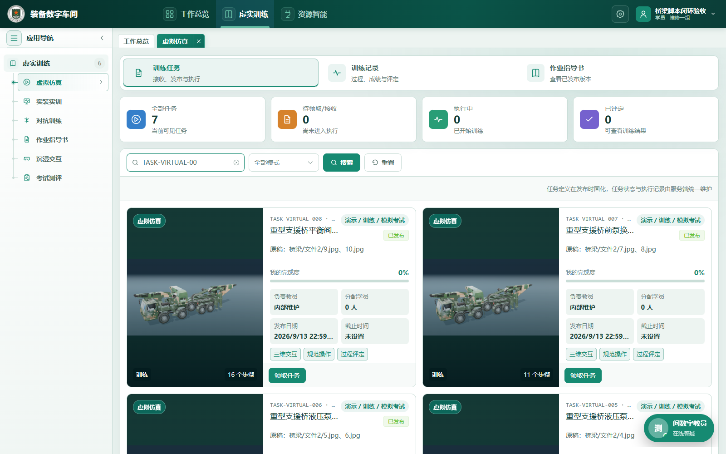
Task: Click the 已评定 purple checkmark icon
Action: [x=589, y=119]
